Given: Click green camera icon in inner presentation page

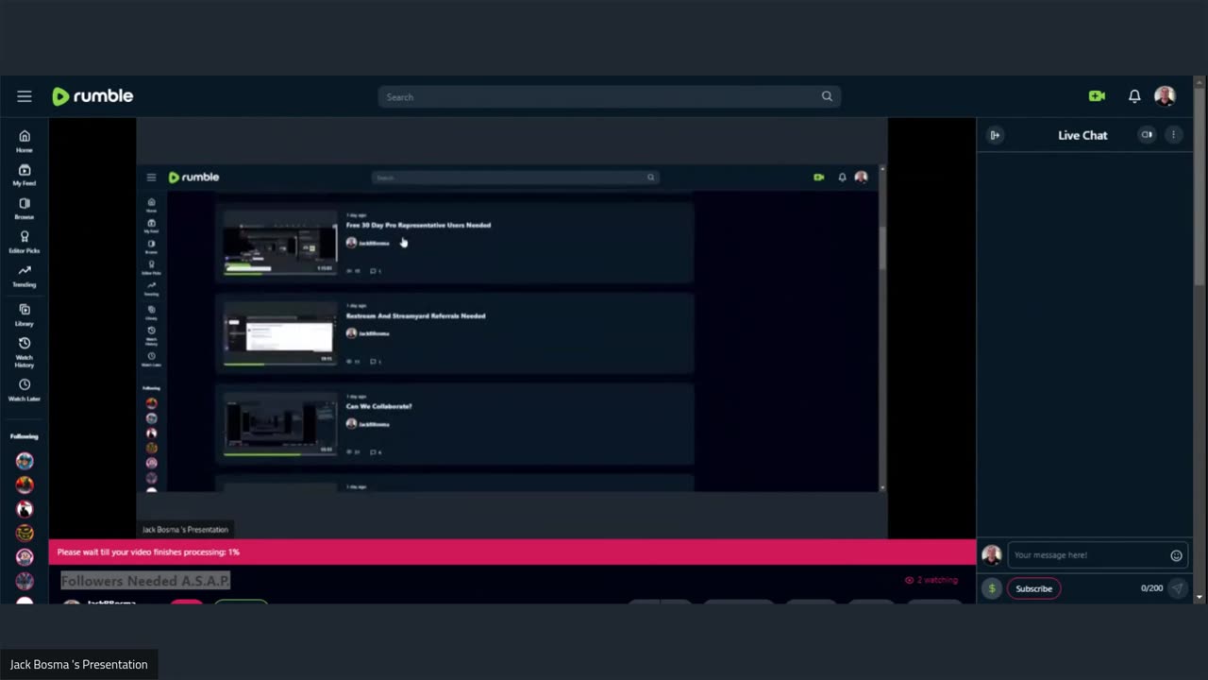Looking at the screenshot, I should click(x=818, y=178).
